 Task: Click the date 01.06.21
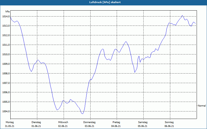pos(36,126)
